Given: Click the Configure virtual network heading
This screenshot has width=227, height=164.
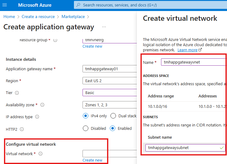Looking at the screenshot, I should [x=31, y=144].
